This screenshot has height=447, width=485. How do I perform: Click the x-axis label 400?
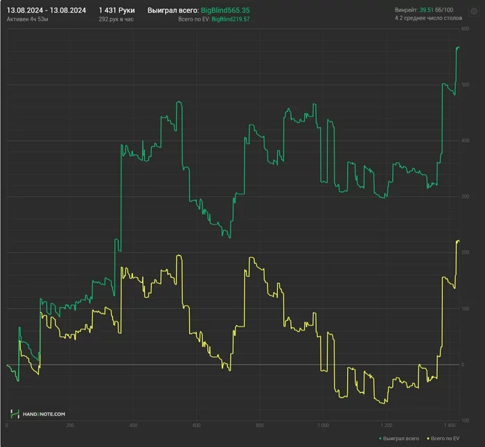133,426
